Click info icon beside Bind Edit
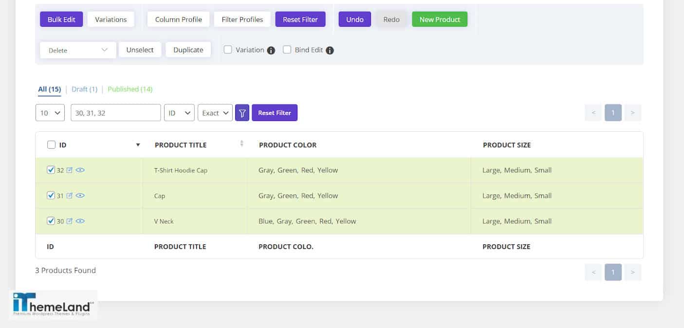Screen dimensions: 684x328 330,51
